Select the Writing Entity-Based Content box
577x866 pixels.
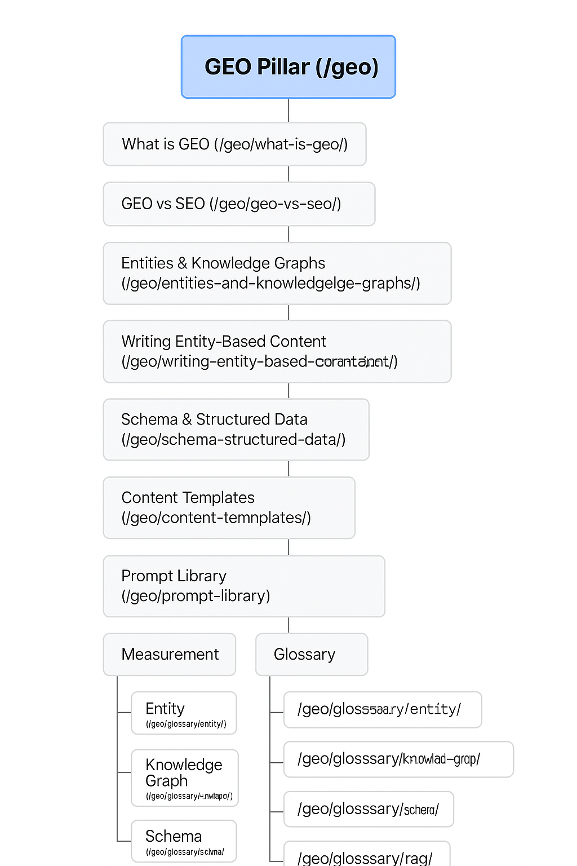coord(277,351)
